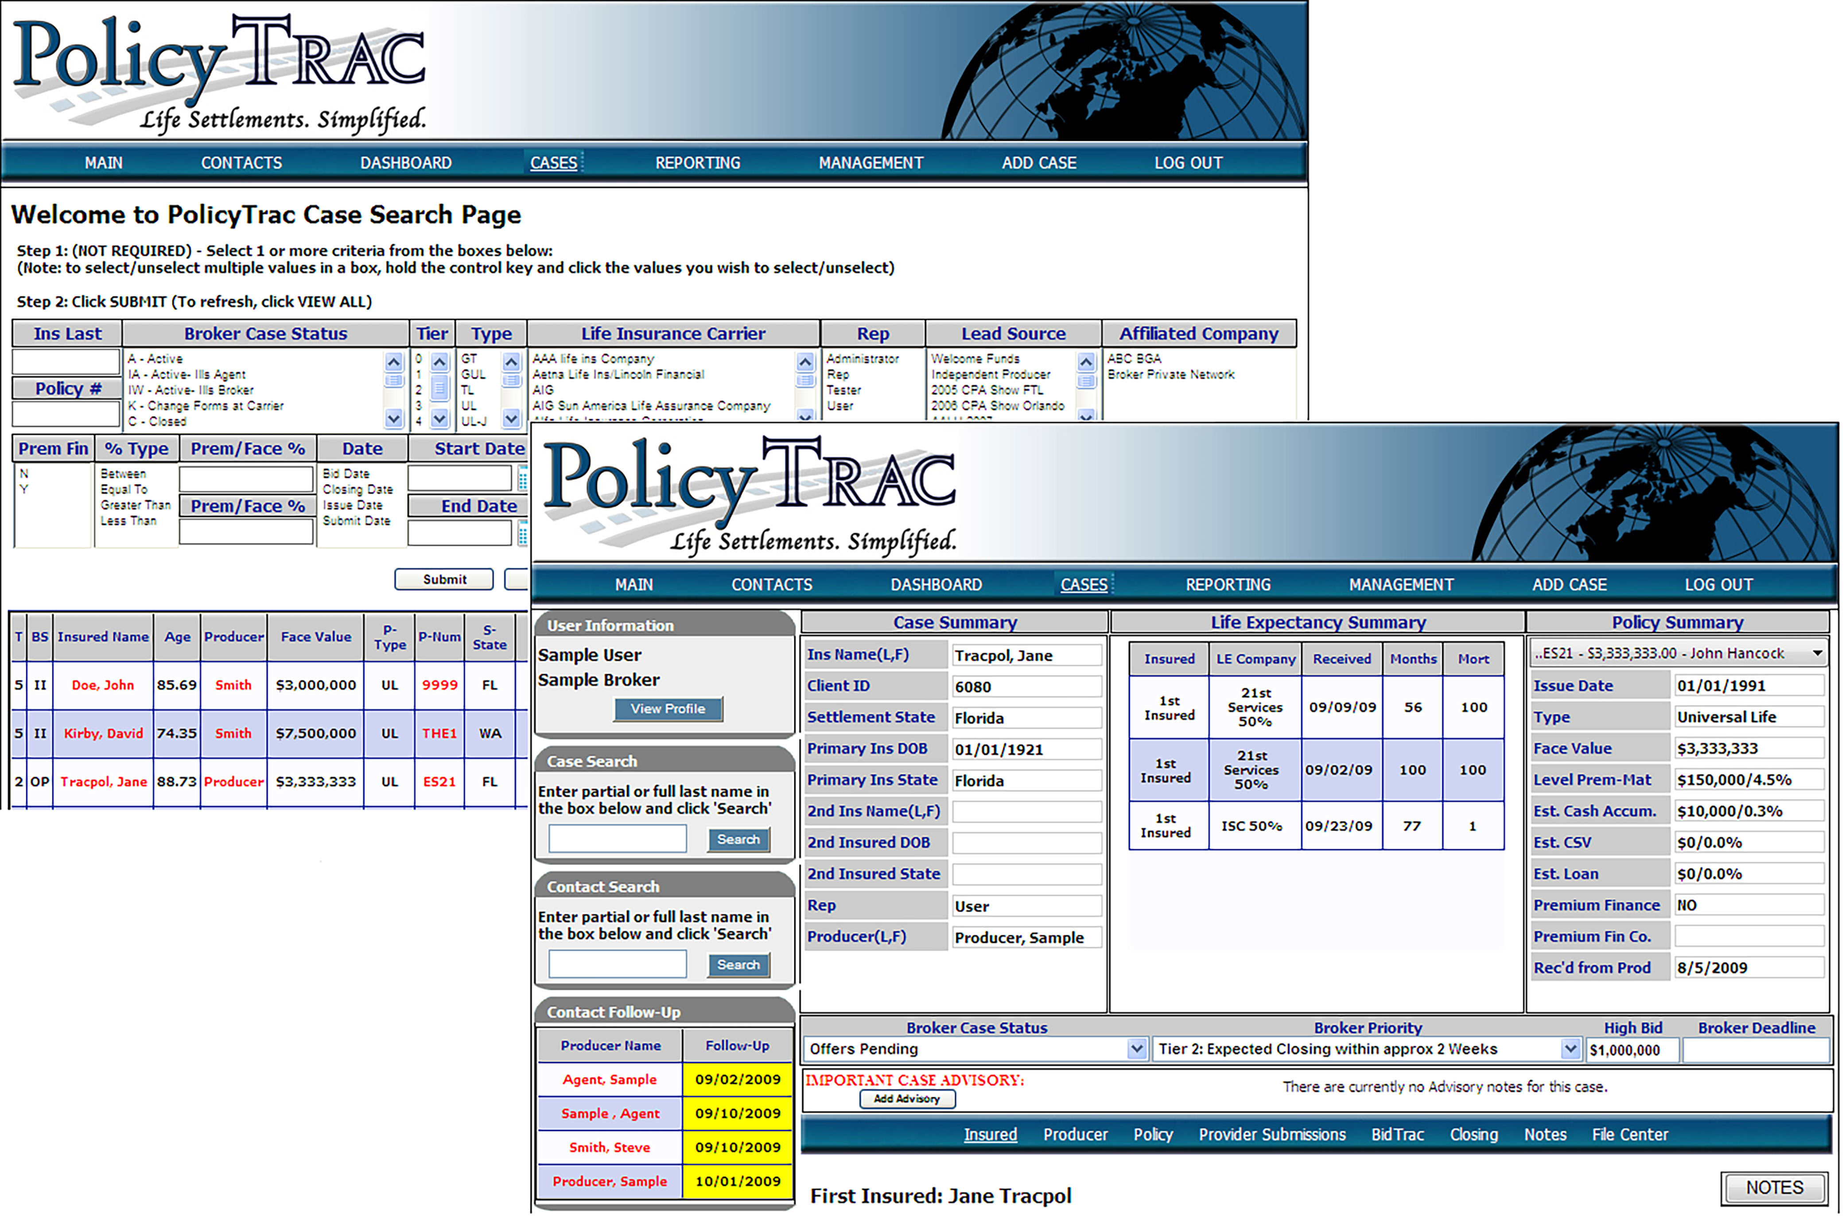Click down arrow of Broker Case Status list
The image size is (1846, 1220).
tap(394, 420)
